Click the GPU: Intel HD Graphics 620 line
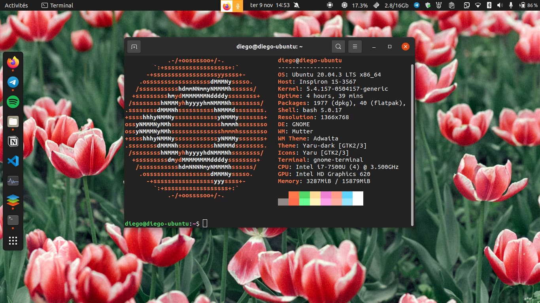Screen dimensions: 540x303 [x=324, y=174]
